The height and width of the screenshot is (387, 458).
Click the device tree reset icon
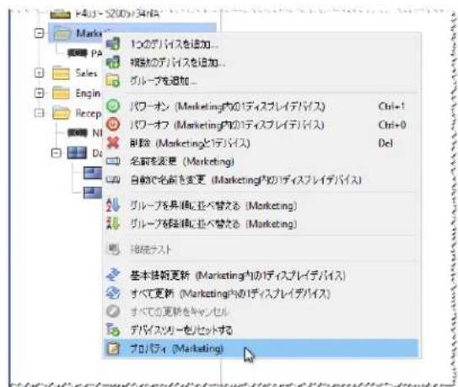pos(113,330)
